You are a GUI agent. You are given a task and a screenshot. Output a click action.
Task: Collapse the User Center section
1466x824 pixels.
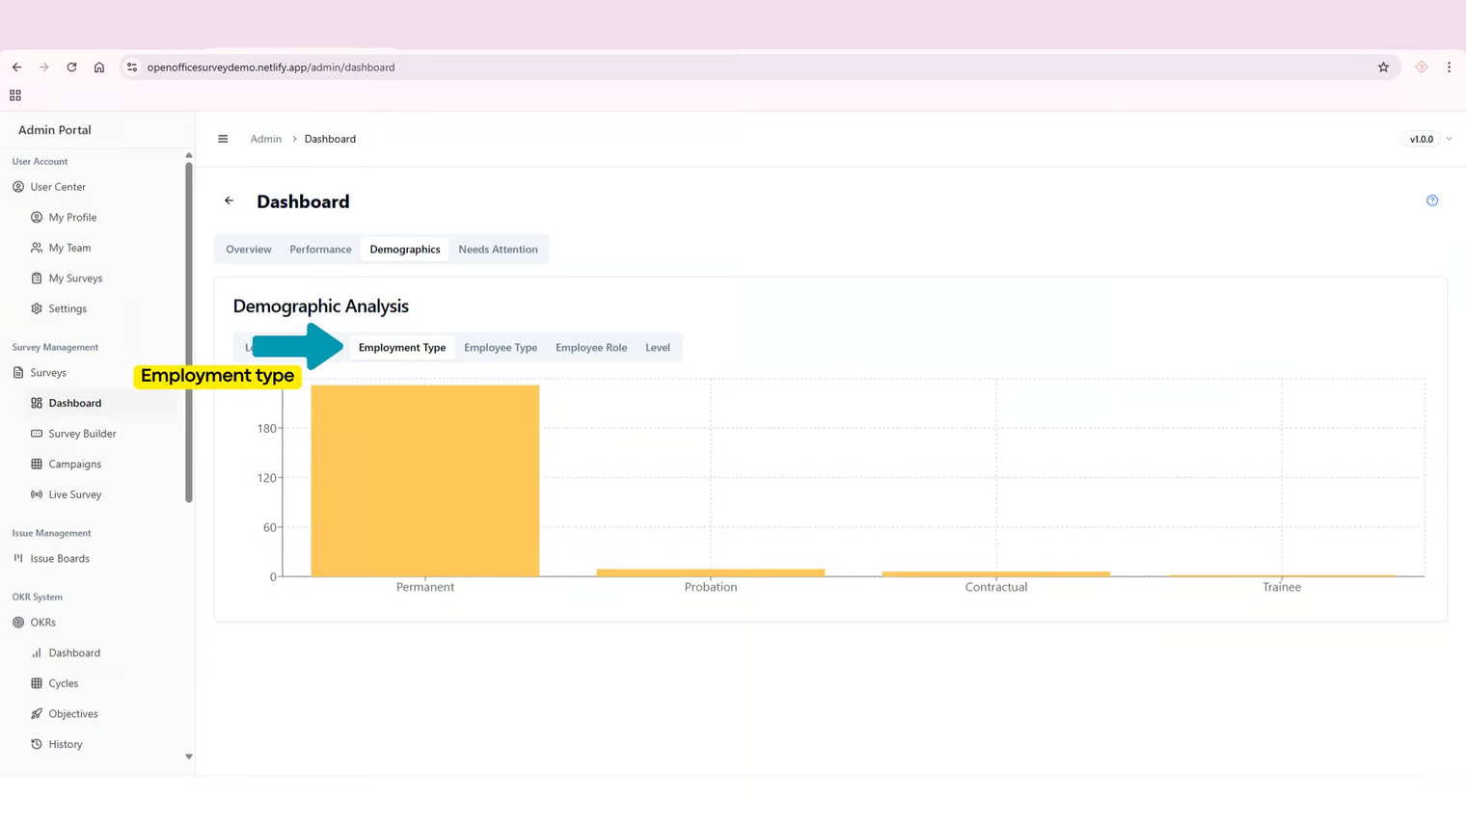coord(58,187)
